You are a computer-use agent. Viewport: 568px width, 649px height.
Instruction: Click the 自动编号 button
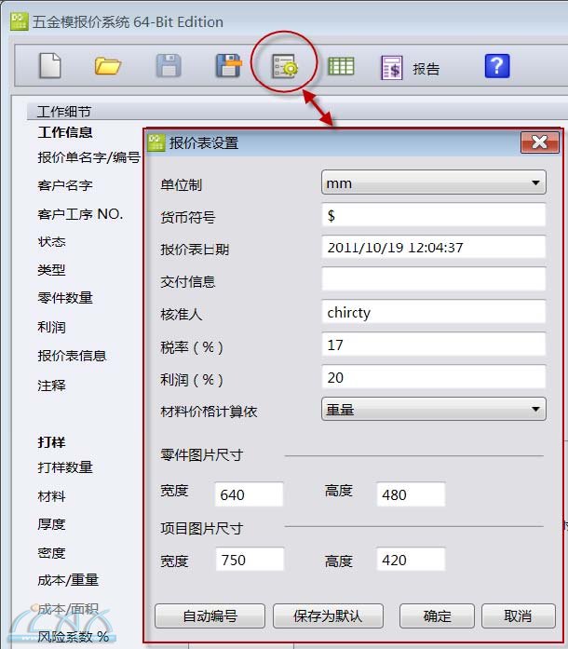point(210,615)
